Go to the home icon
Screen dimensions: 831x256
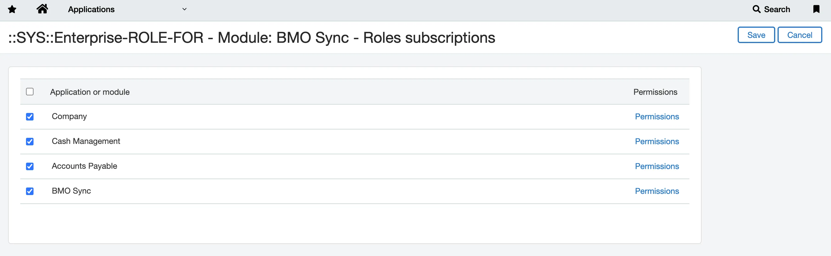[42, 9]
